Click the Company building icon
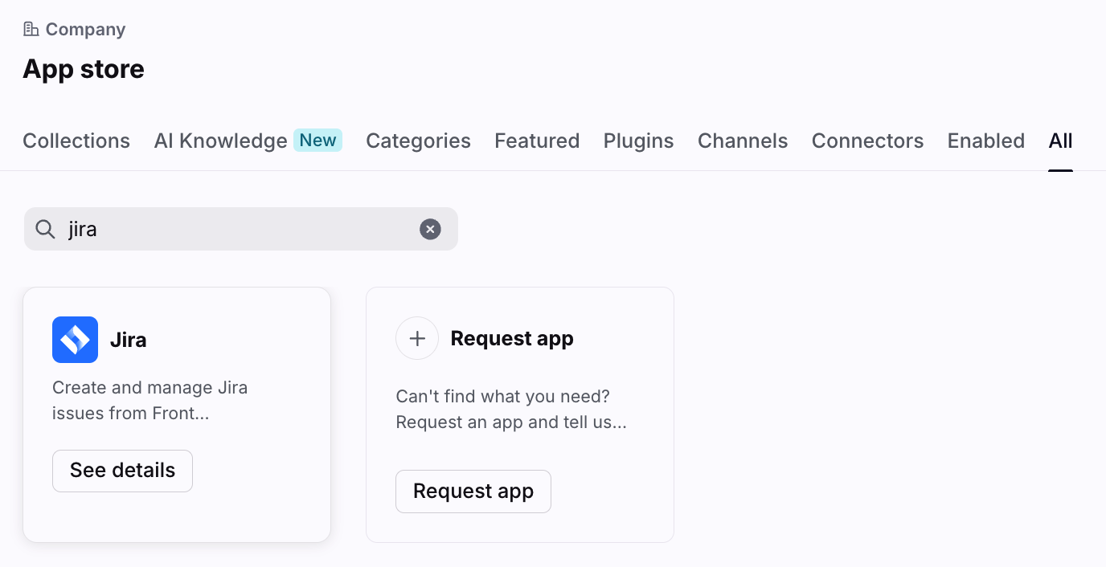The width and height of the screenshot is (1106, 567). (31, 30)
